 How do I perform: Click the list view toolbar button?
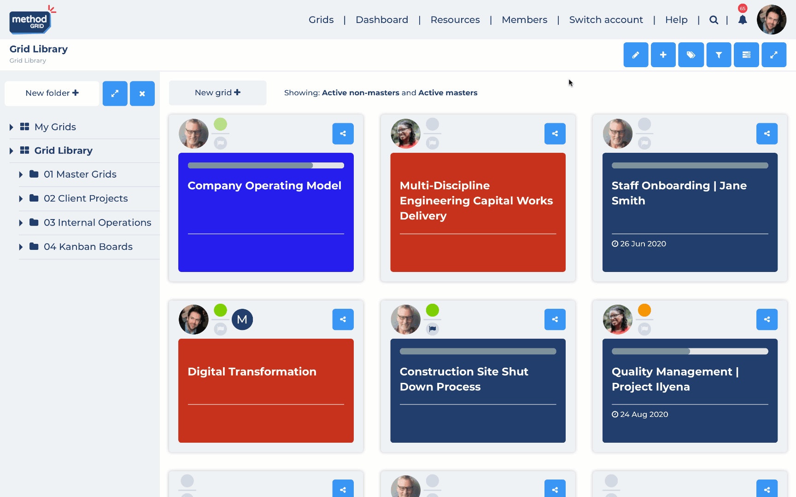746,55
